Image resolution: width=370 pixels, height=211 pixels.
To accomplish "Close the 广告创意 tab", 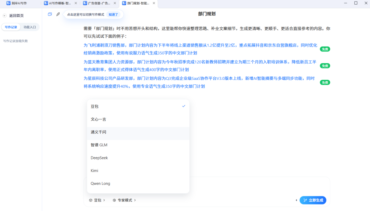I will click(x=115, y=3).
